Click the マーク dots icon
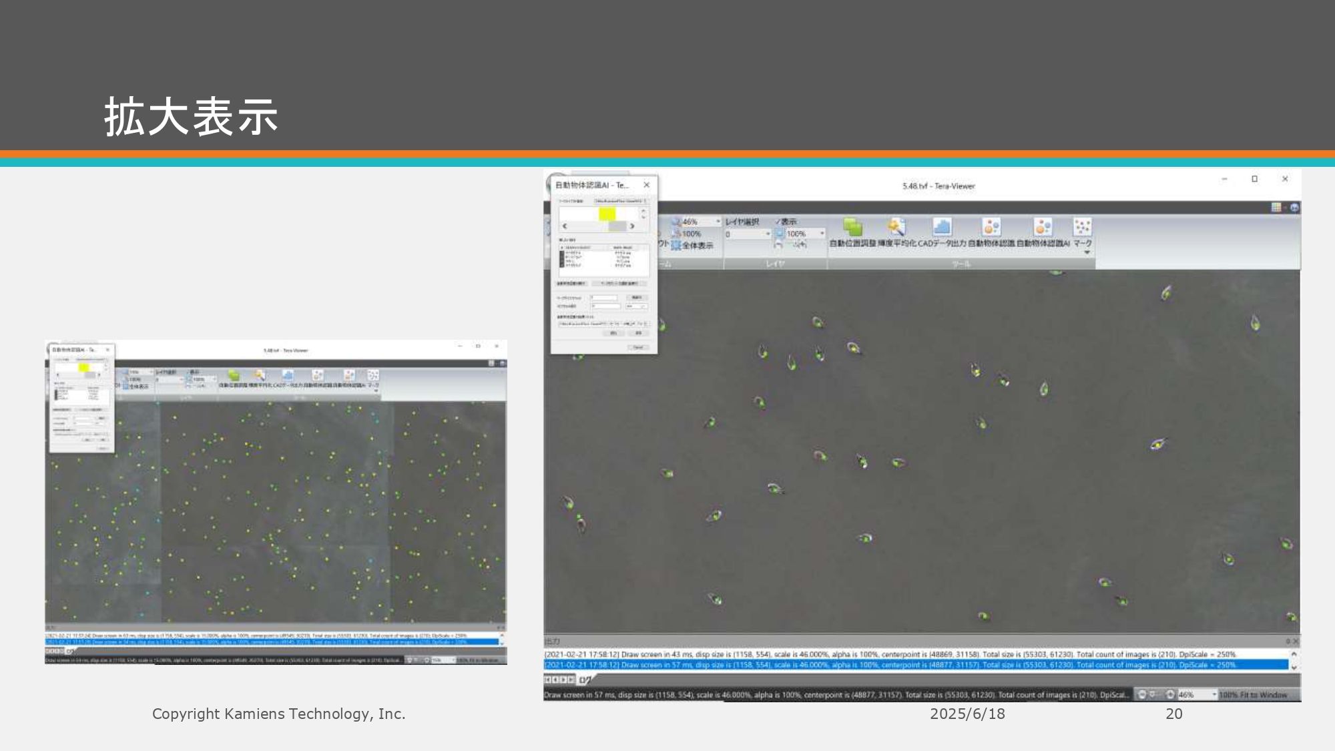 pos(1082,227)
